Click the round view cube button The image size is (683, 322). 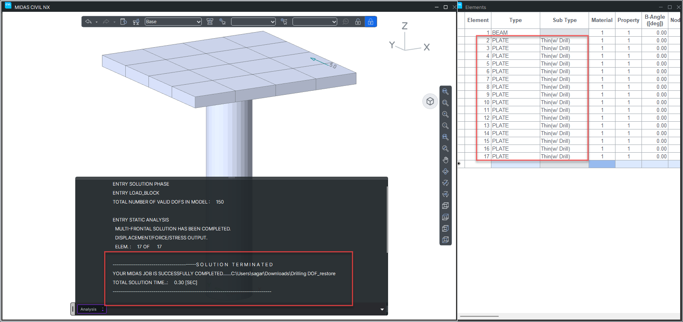click(430, 101)
